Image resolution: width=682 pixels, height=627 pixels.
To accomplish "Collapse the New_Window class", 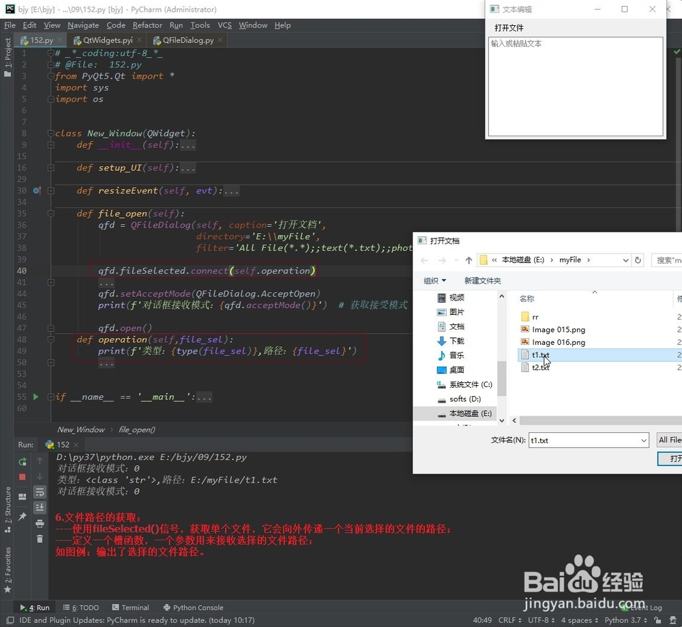I will point(51,134).
